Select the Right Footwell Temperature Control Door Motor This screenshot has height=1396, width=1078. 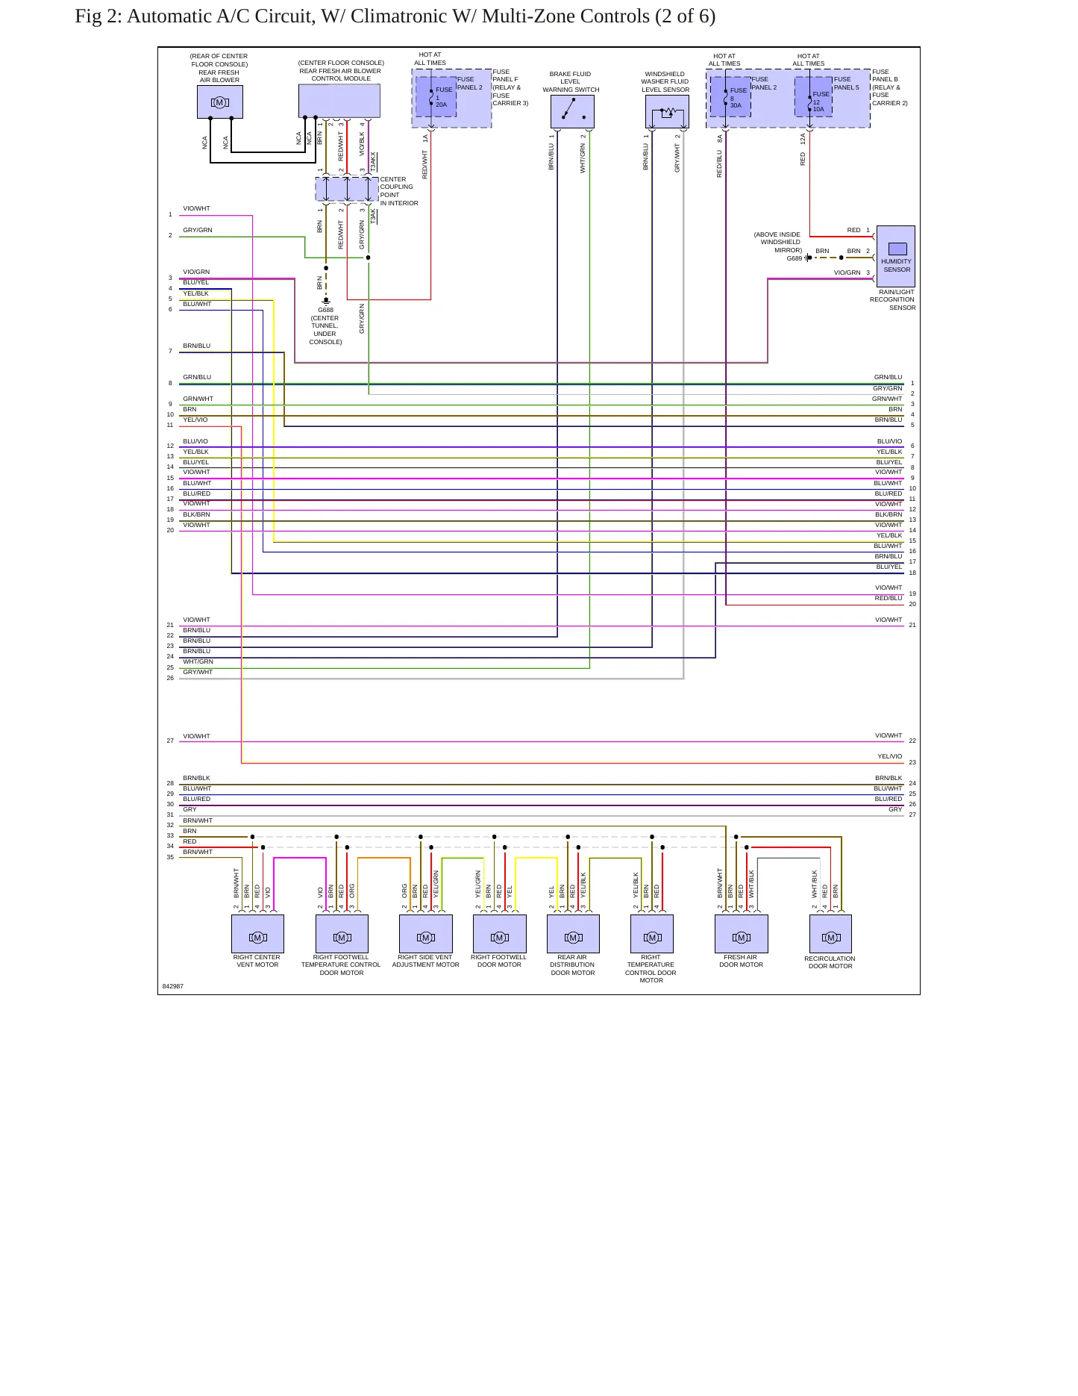342,934
